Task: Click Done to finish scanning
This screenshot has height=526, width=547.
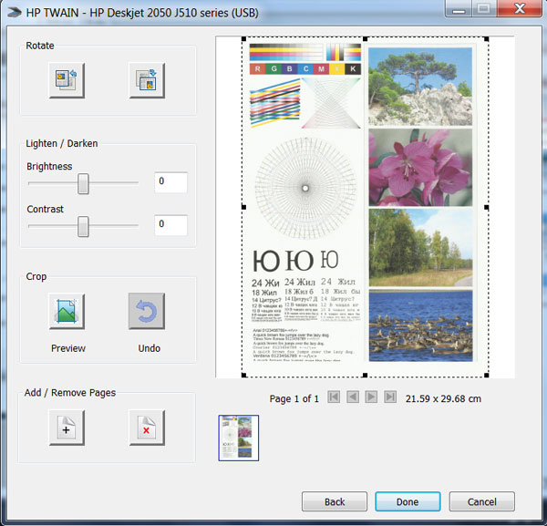Action: pos(408,501)
